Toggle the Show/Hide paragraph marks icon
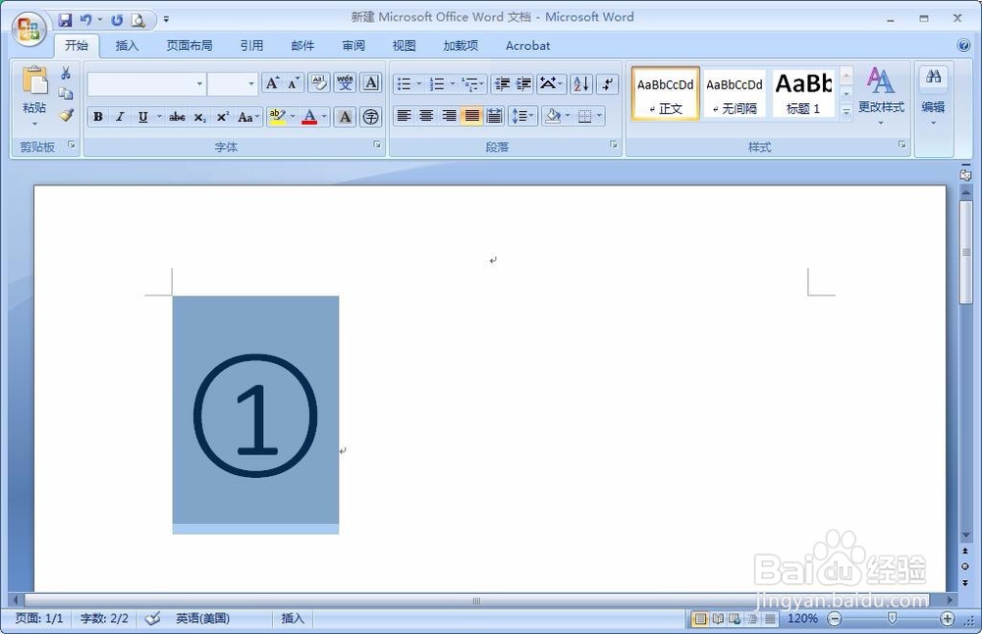Viewport: 982px width, 634px height. click(x=608, y=83)
